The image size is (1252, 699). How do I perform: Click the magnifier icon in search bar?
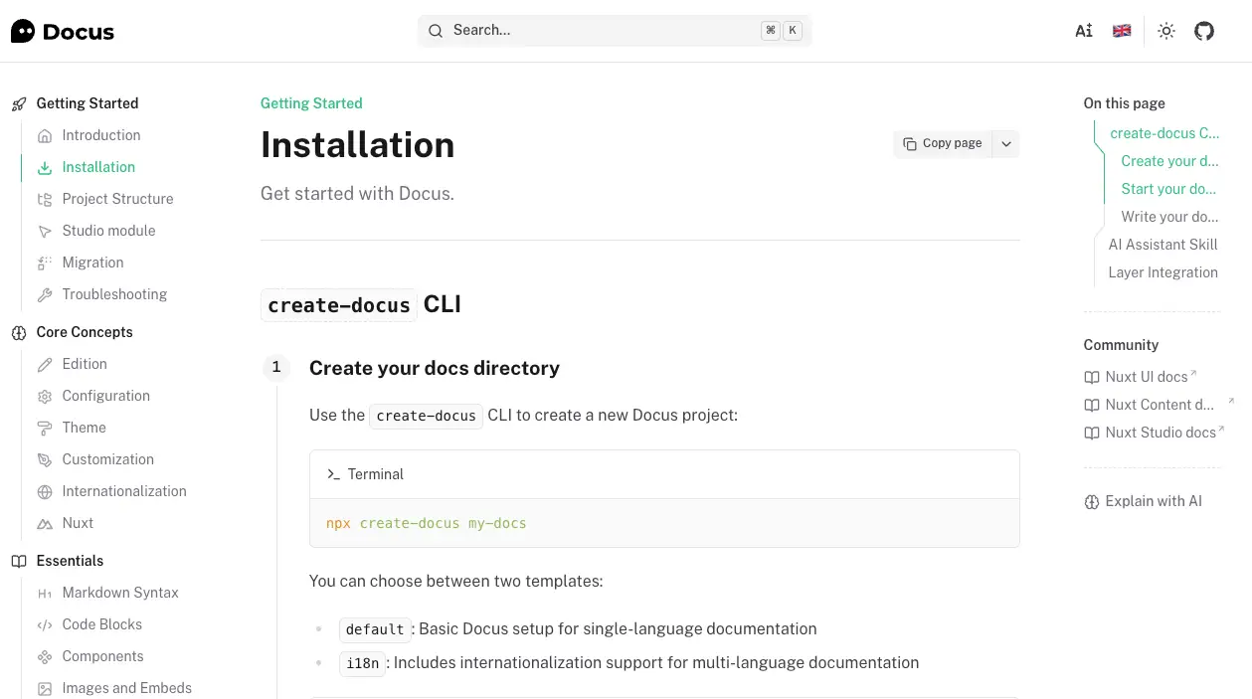pyautogui.click(x=436, y=31)
